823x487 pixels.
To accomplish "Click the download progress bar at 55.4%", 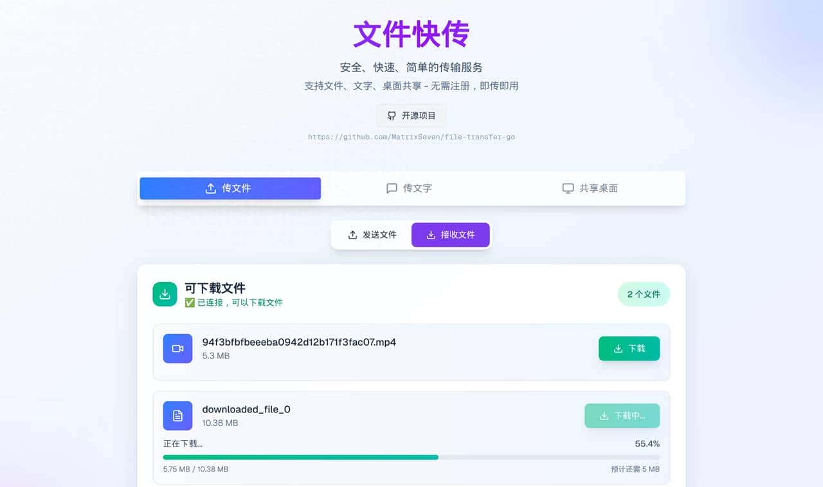I will (411, 457).
